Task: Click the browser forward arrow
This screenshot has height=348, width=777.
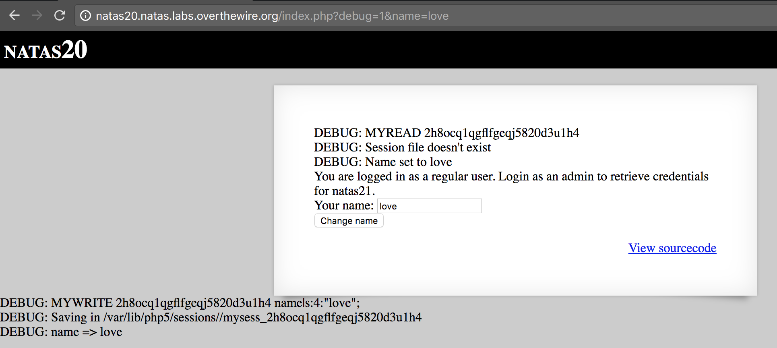Action: (x=37, y=16)
